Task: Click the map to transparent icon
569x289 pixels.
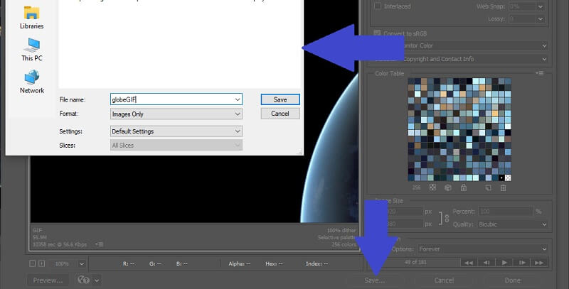Action: click(432, 188)
